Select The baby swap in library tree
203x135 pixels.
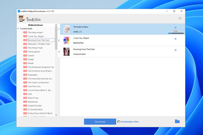pos(36,32)
